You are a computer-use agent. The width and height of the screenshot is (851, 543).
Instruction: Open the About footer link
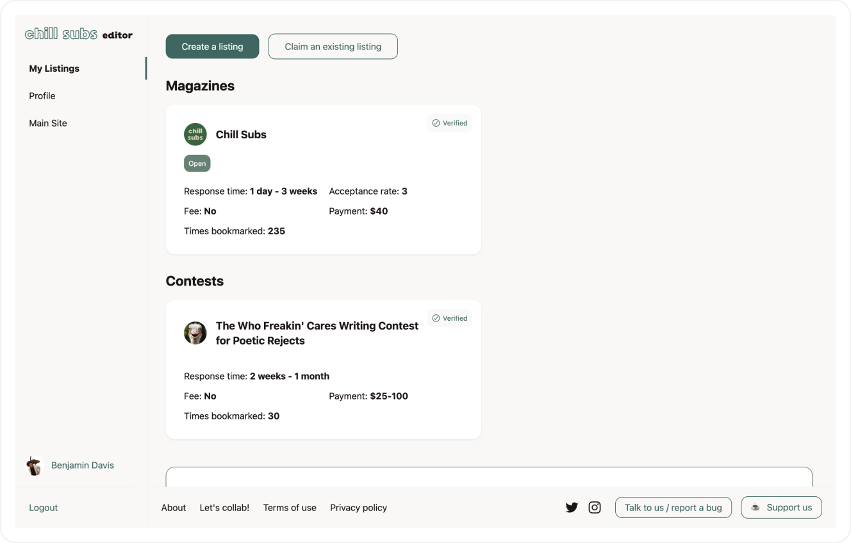tap(174, 508)
